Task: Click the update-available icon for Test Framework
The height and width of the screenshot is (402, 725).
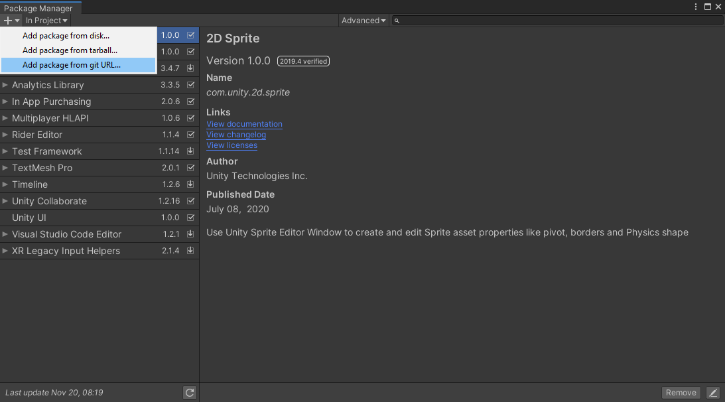Action: pyautogui.click(x=190, y=151)
